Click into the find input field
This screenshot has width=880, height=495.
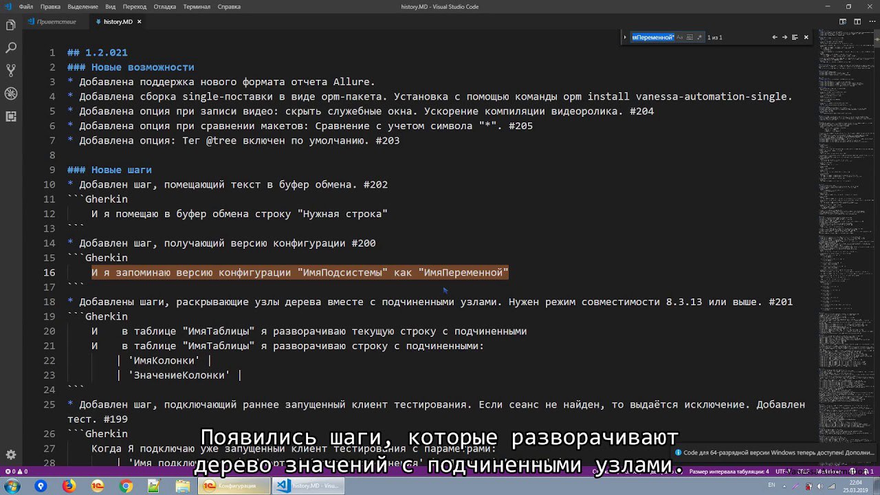coord(652,37)
